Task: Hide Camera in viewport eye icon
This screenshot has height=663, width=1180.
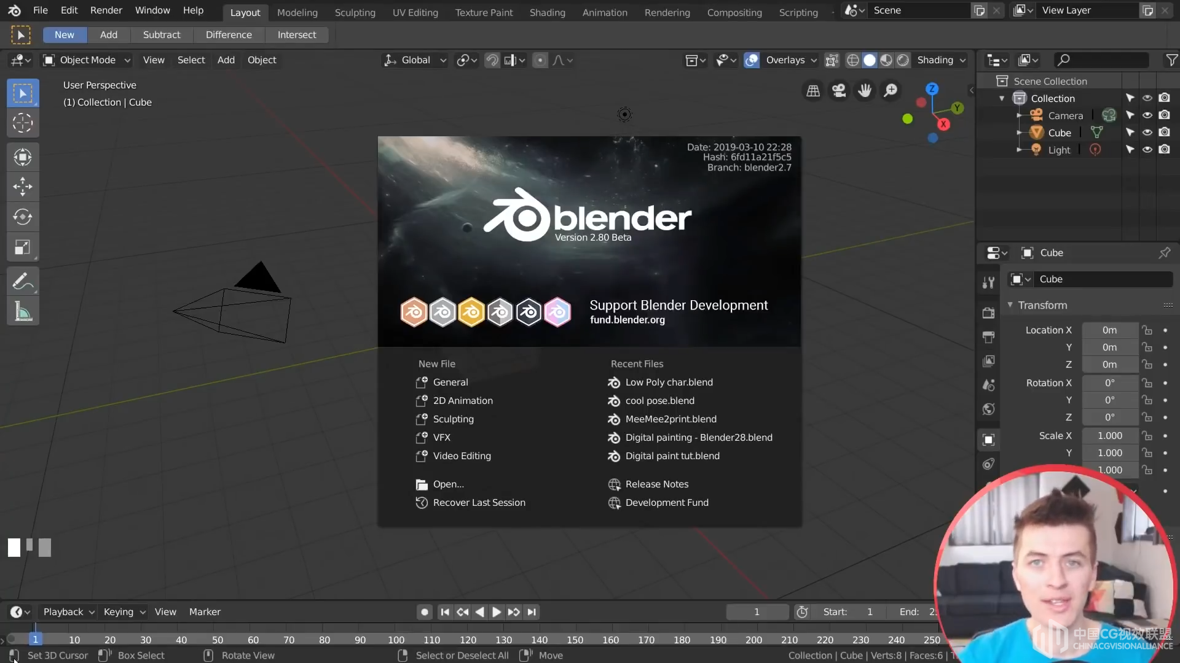Action: point(1147,115)
